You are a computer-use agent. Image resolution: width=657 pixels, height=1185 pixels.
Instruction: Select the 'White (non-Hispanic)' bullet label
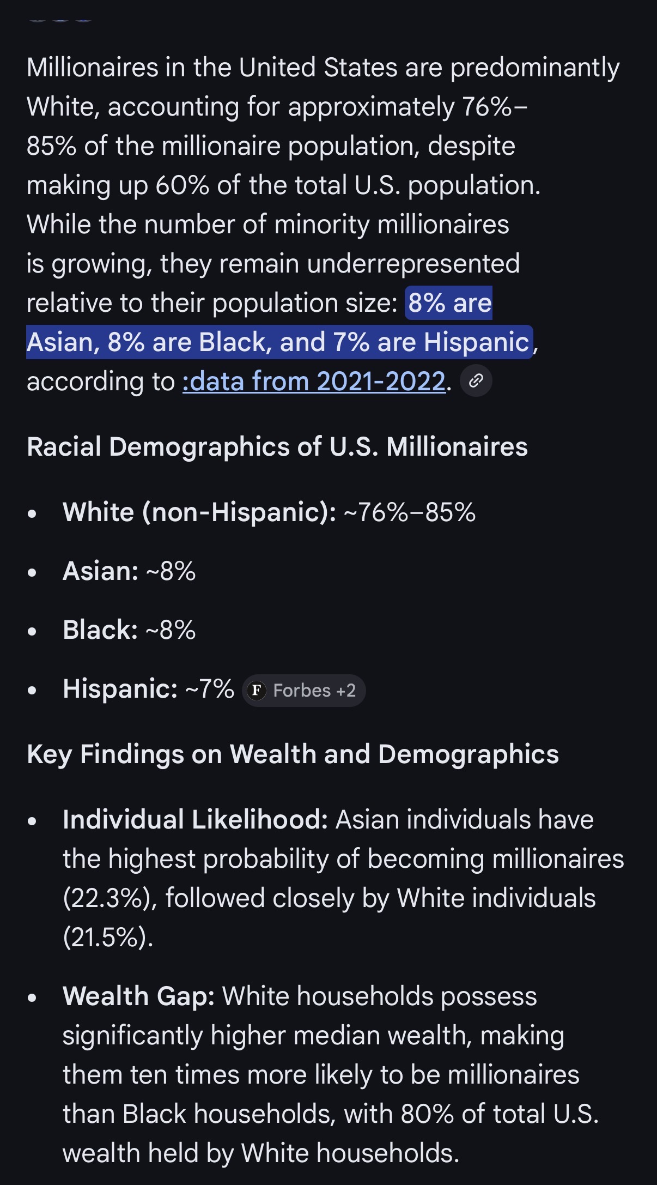pos(199,512)
